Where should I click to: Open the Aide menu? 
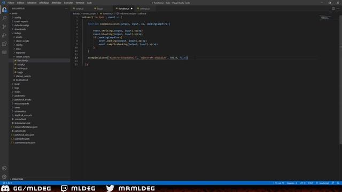coord(89,3)
